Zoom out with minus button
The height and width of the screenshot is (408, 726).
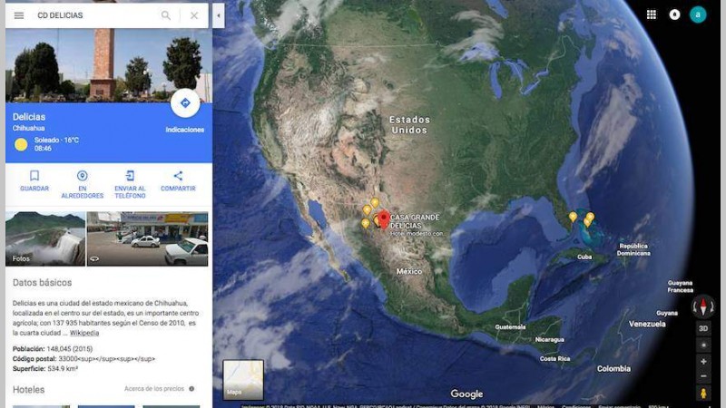[x=703, y=376]
